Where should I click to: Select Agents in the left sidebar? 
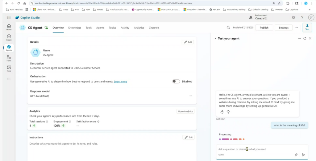click(x=9, y=48)
